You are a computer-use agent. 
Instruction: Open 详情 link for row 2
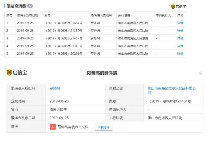(180, 31)
